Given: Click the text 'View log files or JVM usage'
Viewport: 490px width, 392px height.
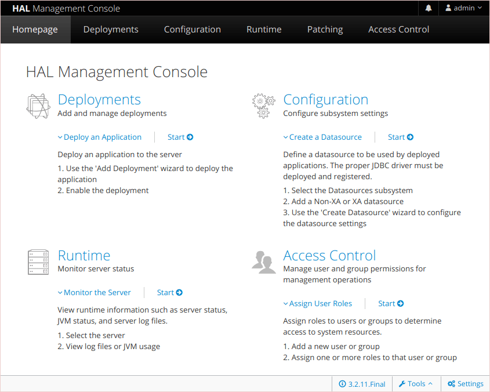Looking at the screenshot, I should pos(113,347).
